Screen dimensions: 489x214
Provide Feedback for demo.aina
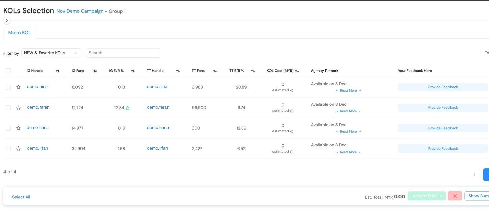coord(443,87)
